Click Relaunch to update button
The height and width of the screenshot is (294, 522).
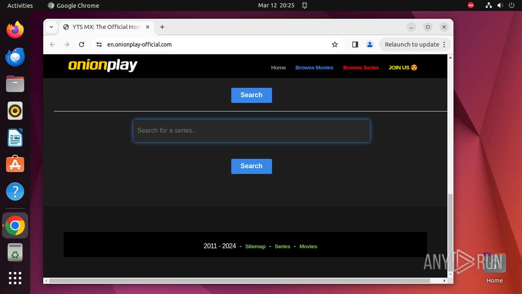point(412,45)
